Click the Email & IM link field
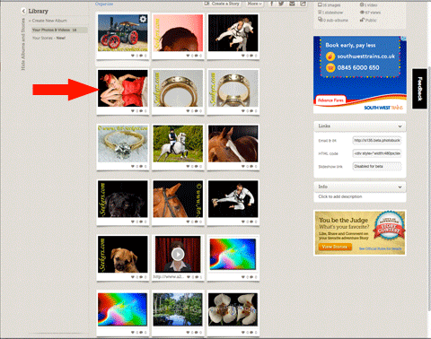This screenshot has width=431, height=339. 377,140
